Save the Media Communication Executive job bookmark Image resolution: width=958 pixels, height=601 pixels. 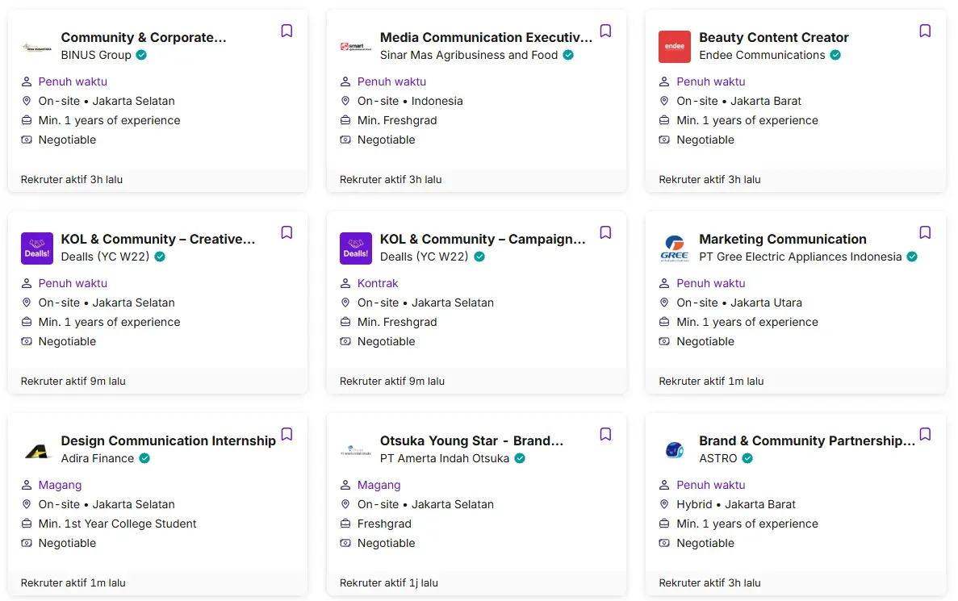tap(605, 31)
